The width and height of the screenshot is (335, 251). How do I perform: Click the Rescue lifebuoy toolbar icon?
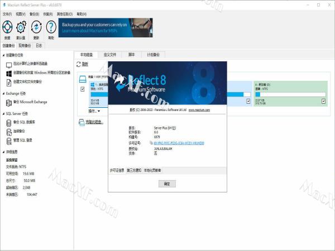click(x=7, y=27)
